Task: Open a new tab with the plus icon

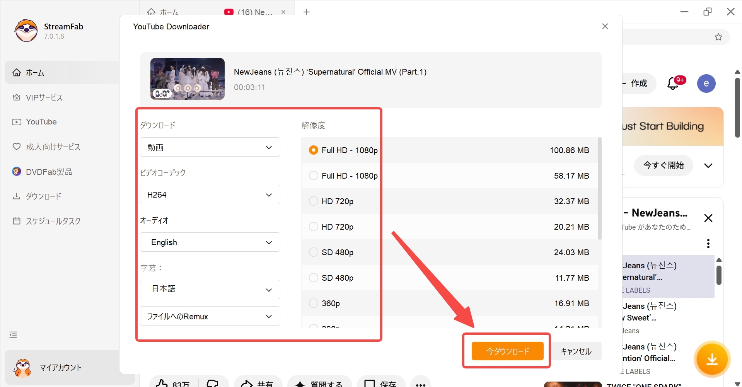Action: [x=307, y=12]
